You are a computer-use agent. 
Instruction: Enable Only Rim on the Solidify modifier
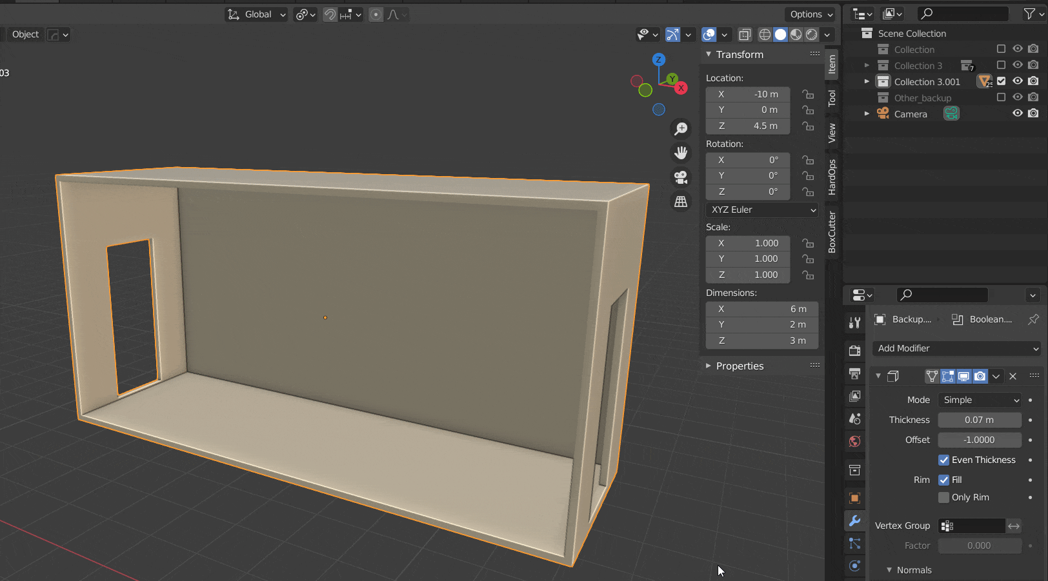(943, 497)
